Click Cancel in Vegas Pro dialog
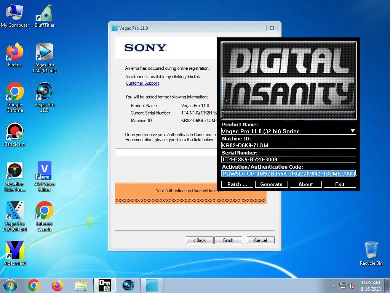The width and height of the screenshot is (390, 293). click(261, 240)
